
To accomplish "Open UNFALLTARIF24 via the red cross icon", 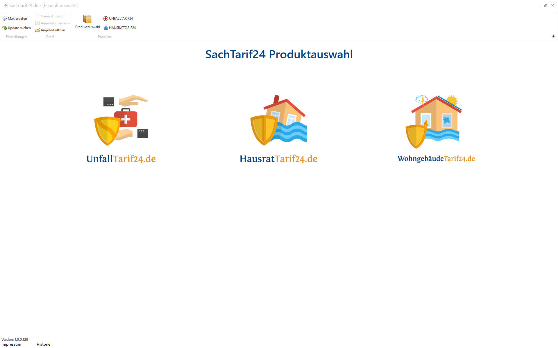I will [105, 19].
